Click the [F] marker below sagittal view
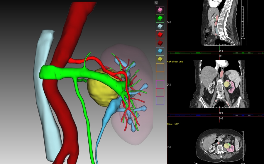 [221, 51]
